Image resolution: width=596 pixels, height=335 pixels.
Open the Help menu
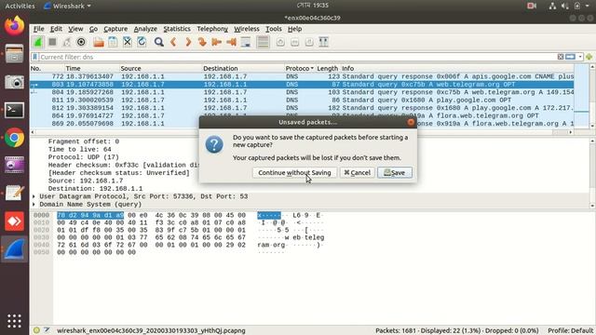coord(294,29)
